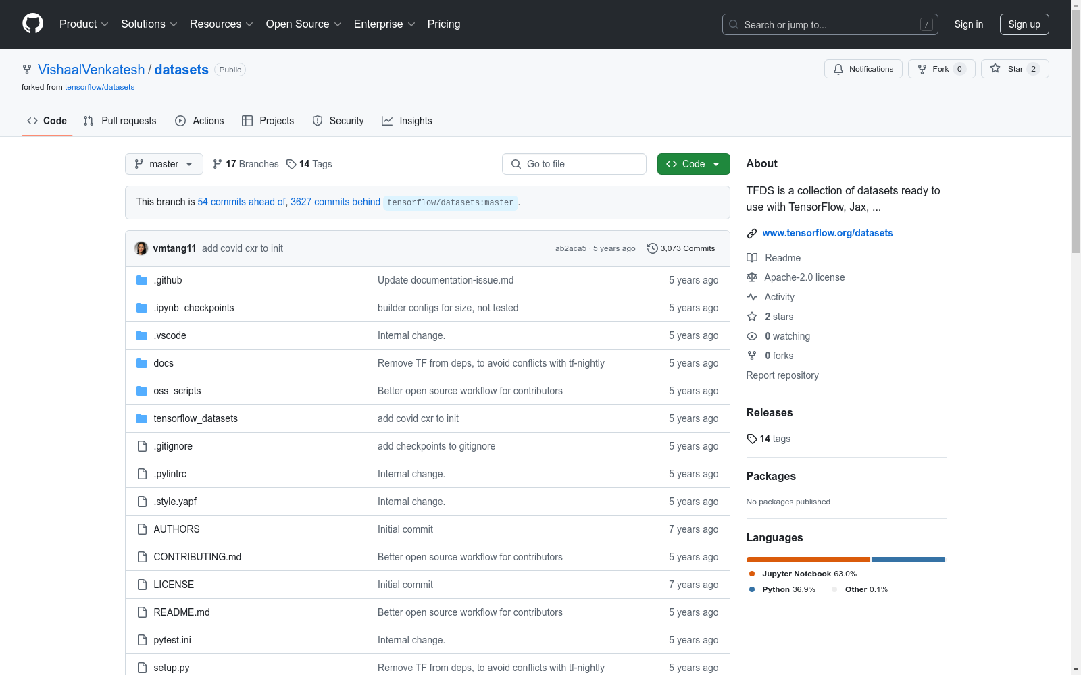This screenshot has width=1081, height=675.
Task: Click the pulse icon next to Activity
Action: coord(752,297)
